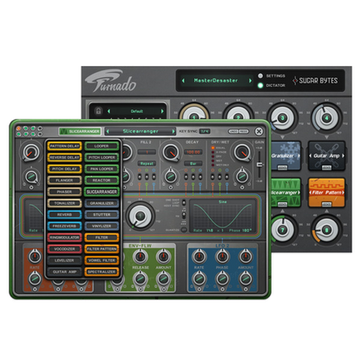Image resolution: width=361 pixels, height=361 pixels.
Task: Click the main Turnado knob number 3
Action: click(x=282, y=118)
